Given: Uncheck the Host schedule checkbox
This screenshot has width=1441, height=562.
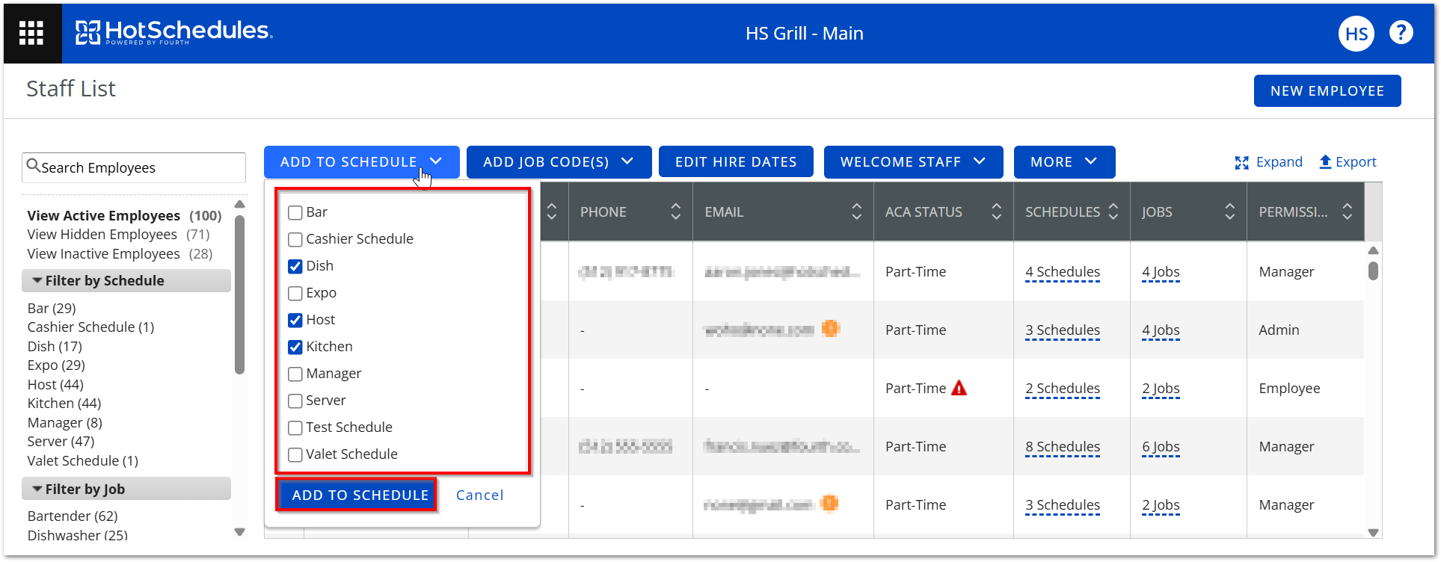Looking at the screenshot, I should coord(295,321).
